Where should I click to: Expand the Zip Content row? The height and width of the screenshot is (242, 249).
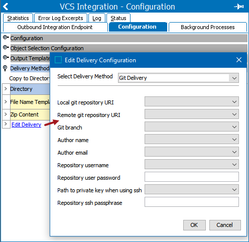coord(6,114)
